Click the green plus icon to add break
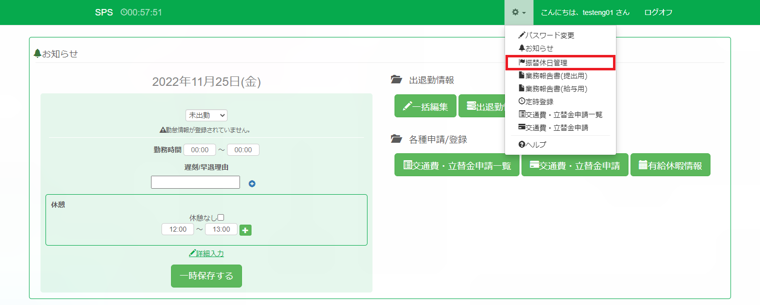The image size is (760, 305). 245,230
